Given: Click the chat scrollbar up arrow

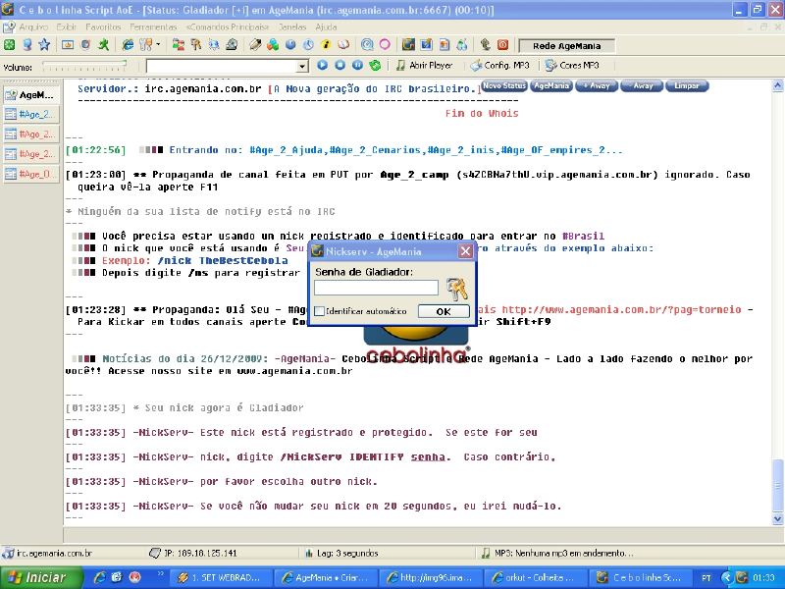Looking at the screenshot, I should coord(777,85).
